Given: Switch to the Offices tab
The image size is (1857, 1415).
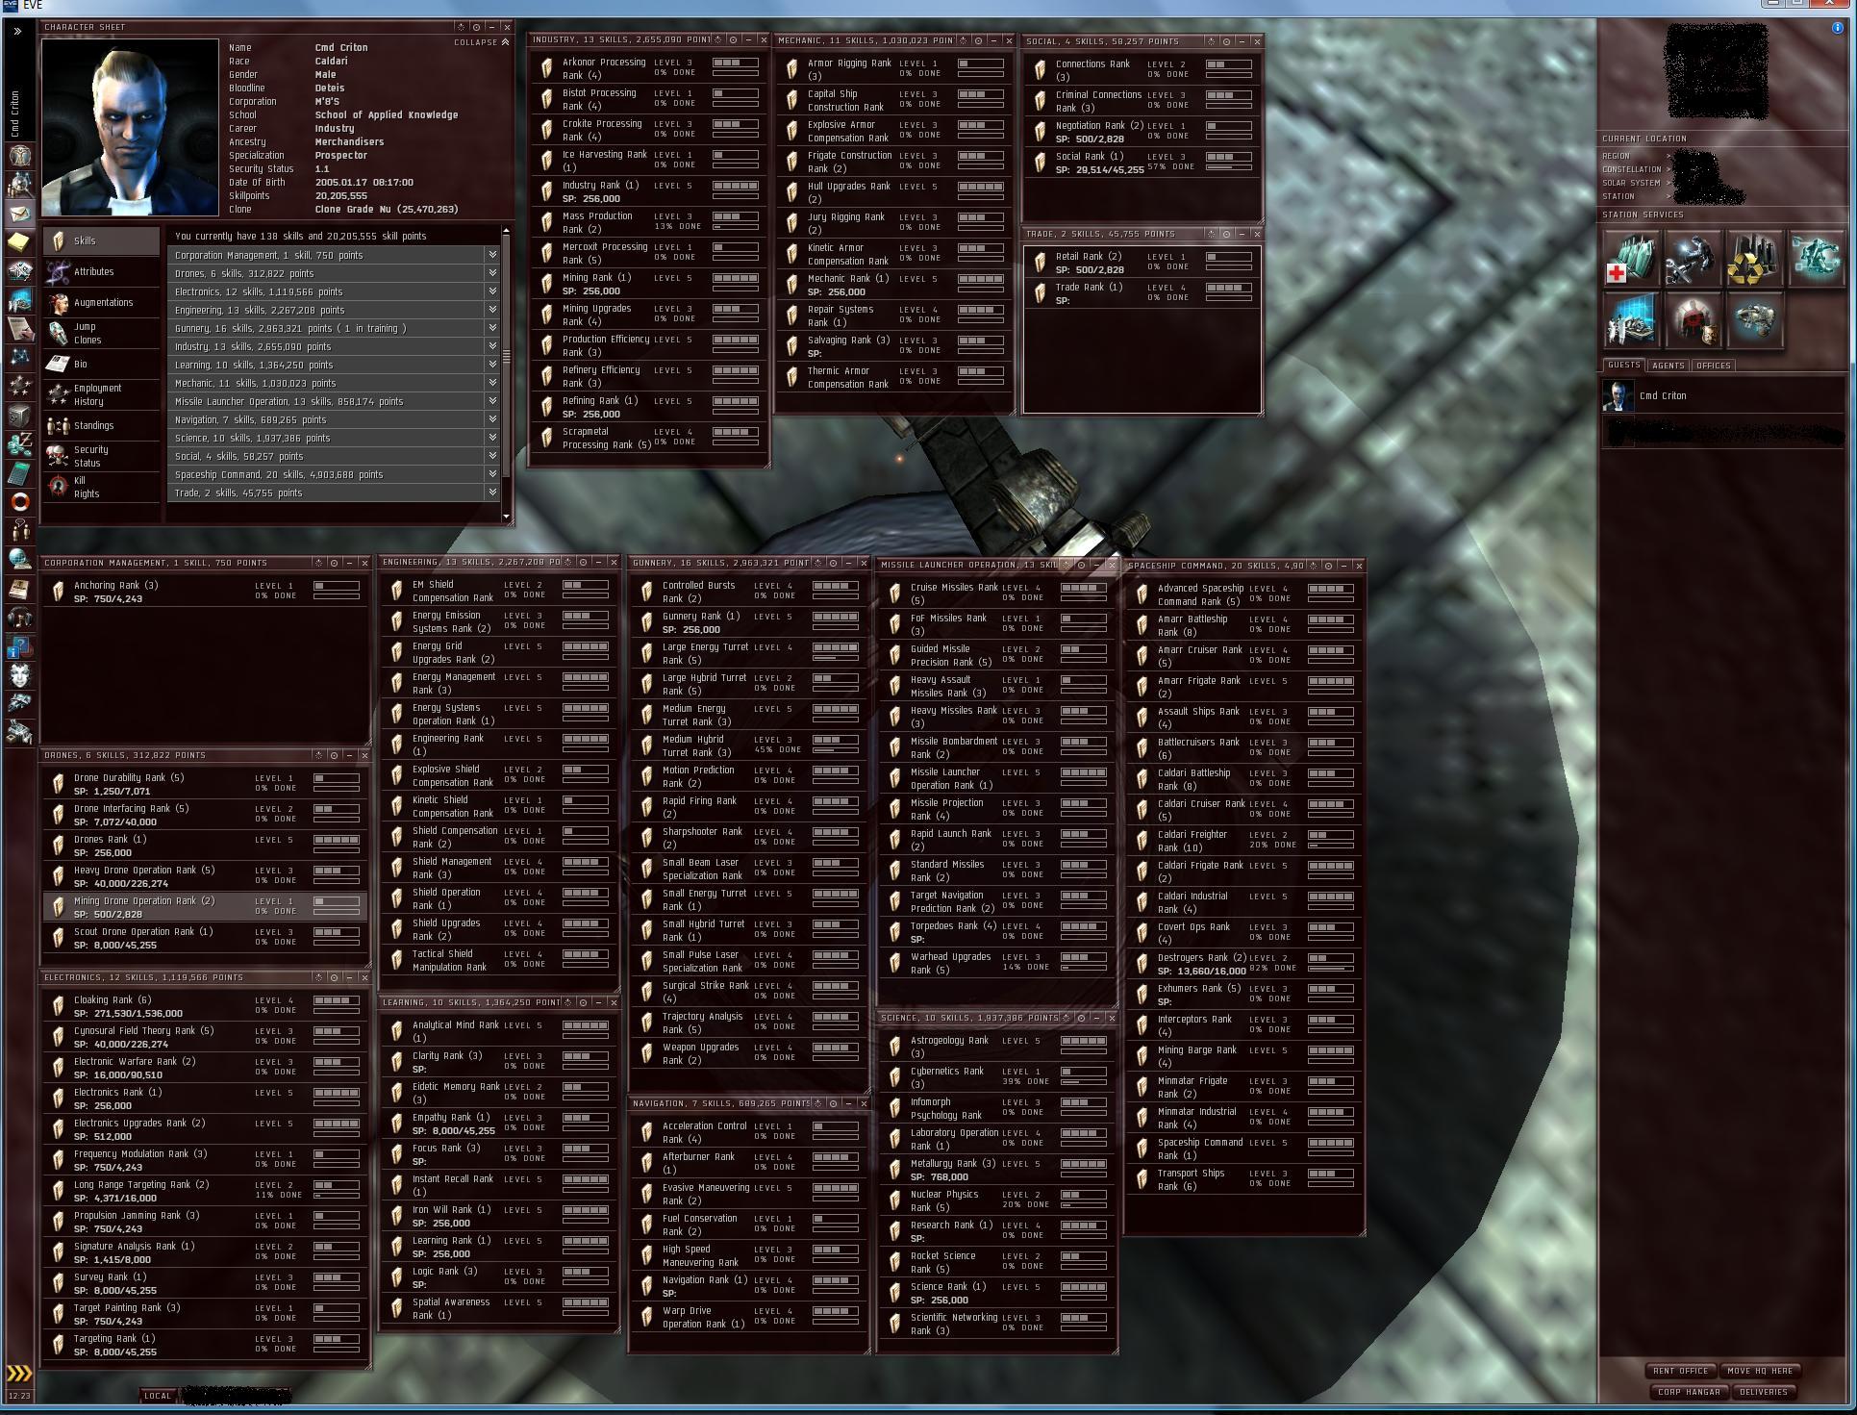Looking at the screenshot, I should 1713,366.
